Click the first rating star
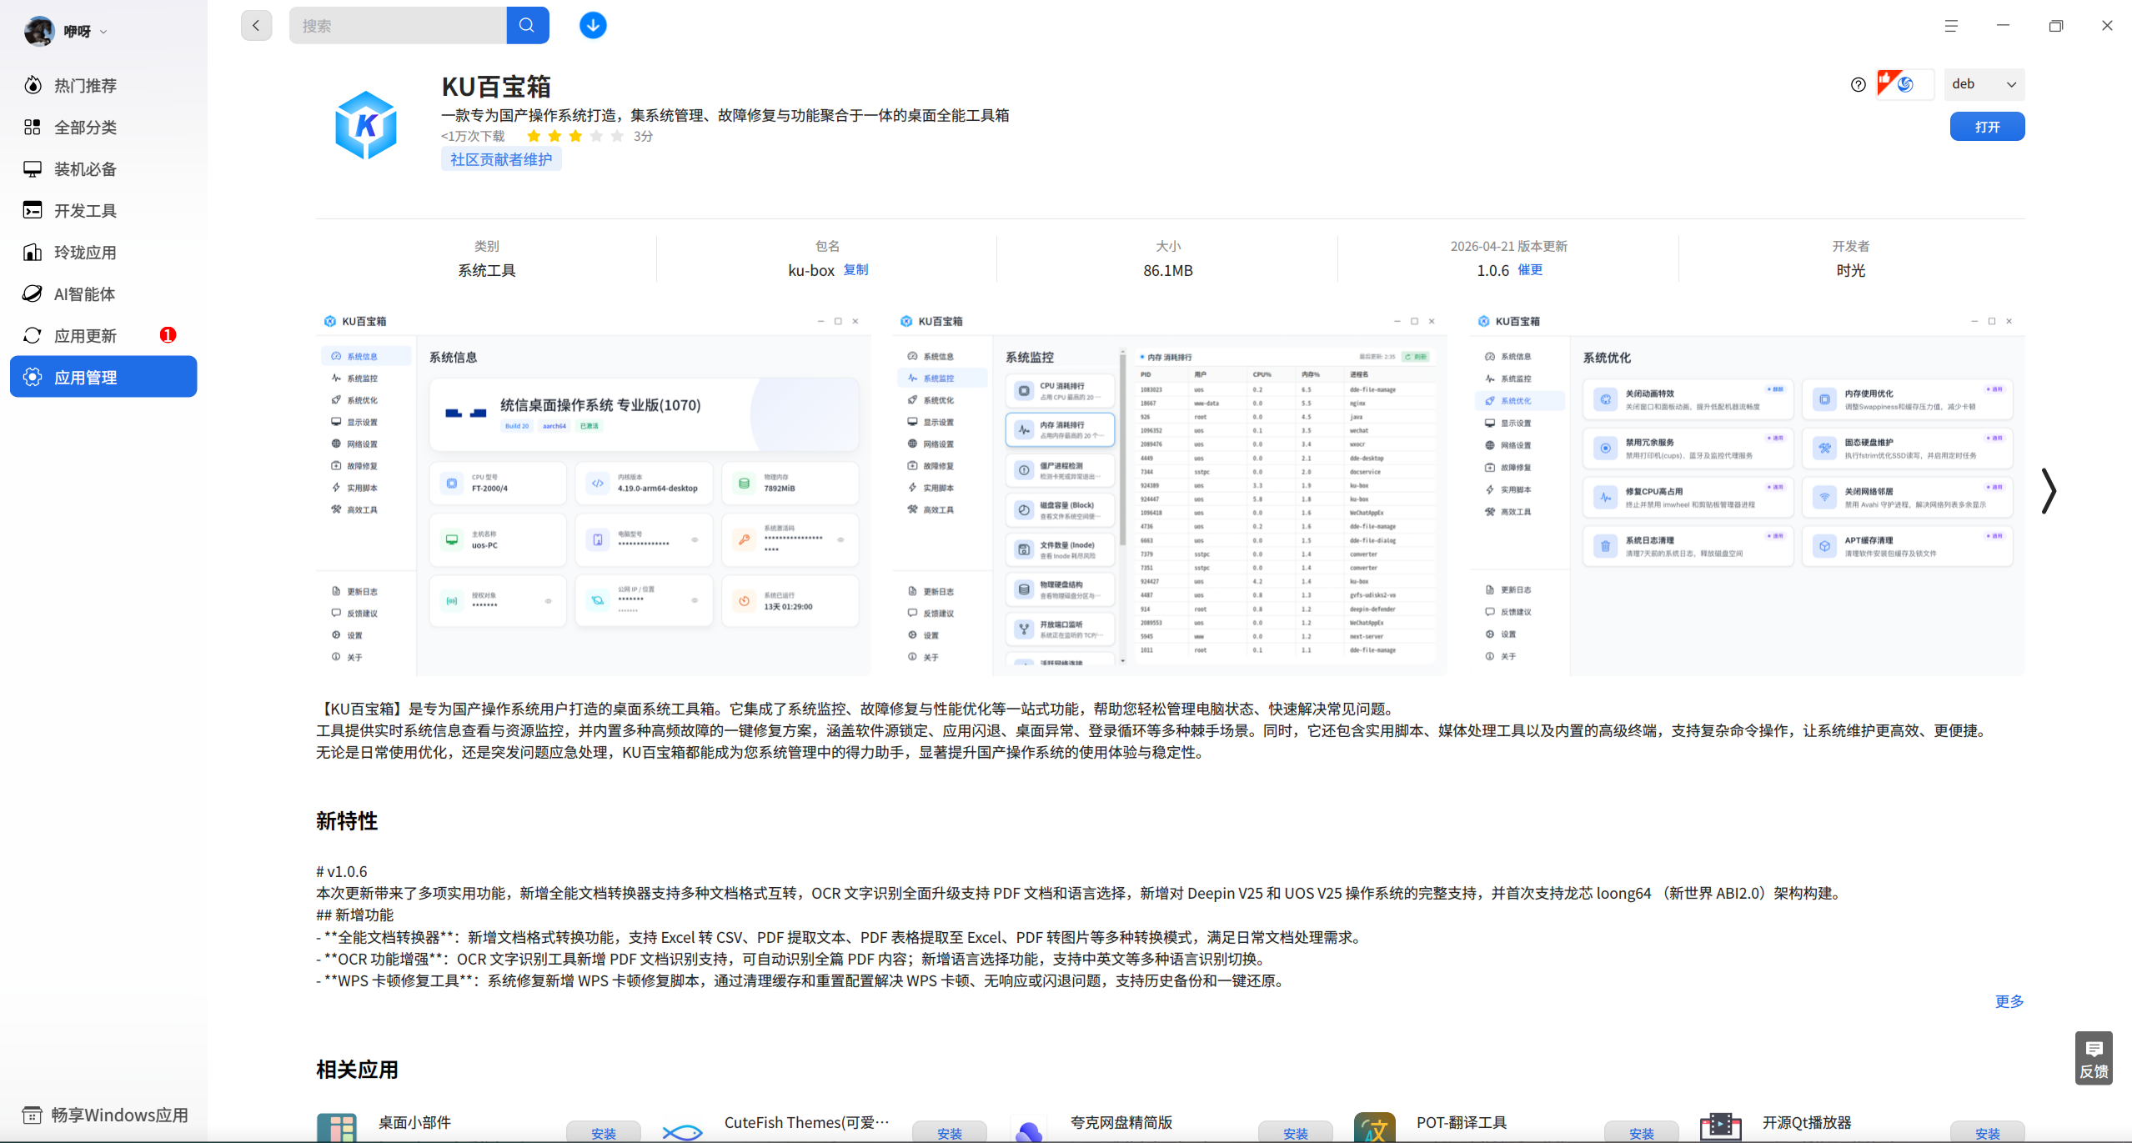 coord(534,136)
